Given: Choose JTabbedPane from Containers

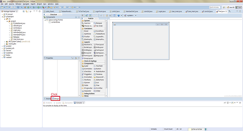Looking at the screenshot, I should tap(99, 34).
